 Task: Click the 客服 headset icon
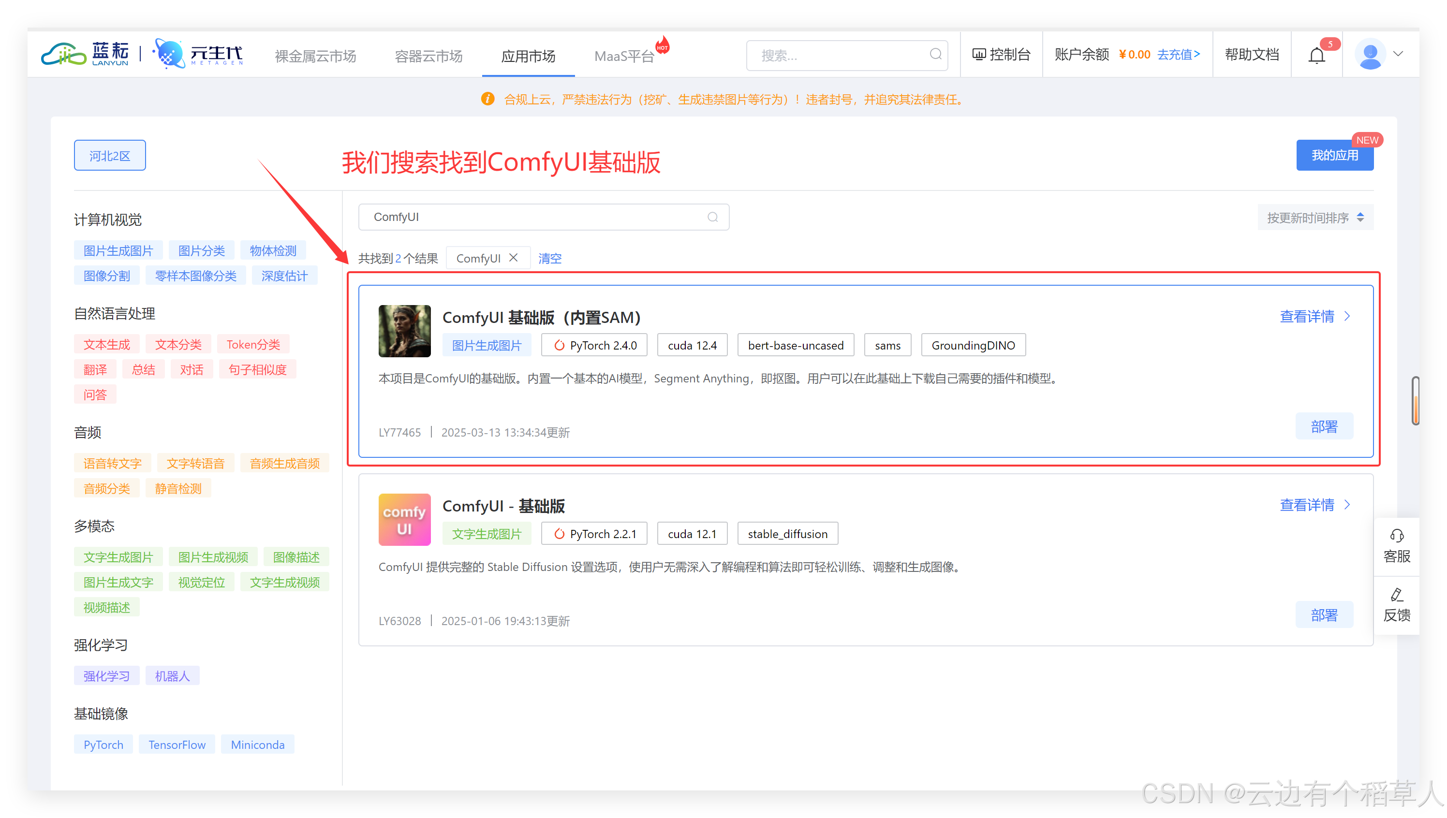click(1396, 535)
